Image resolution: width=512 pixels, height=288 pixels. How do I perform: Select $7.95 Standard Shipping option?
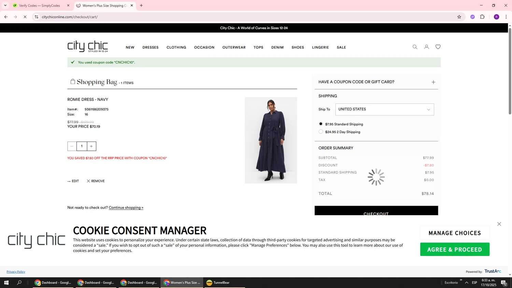(x=321, y=124)
